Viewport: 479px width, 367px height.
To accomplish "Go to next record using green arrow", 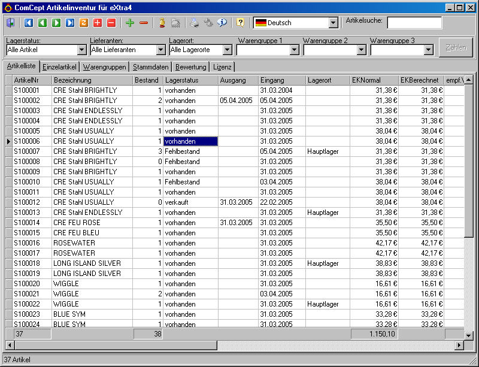I will (x=56, y=23).
